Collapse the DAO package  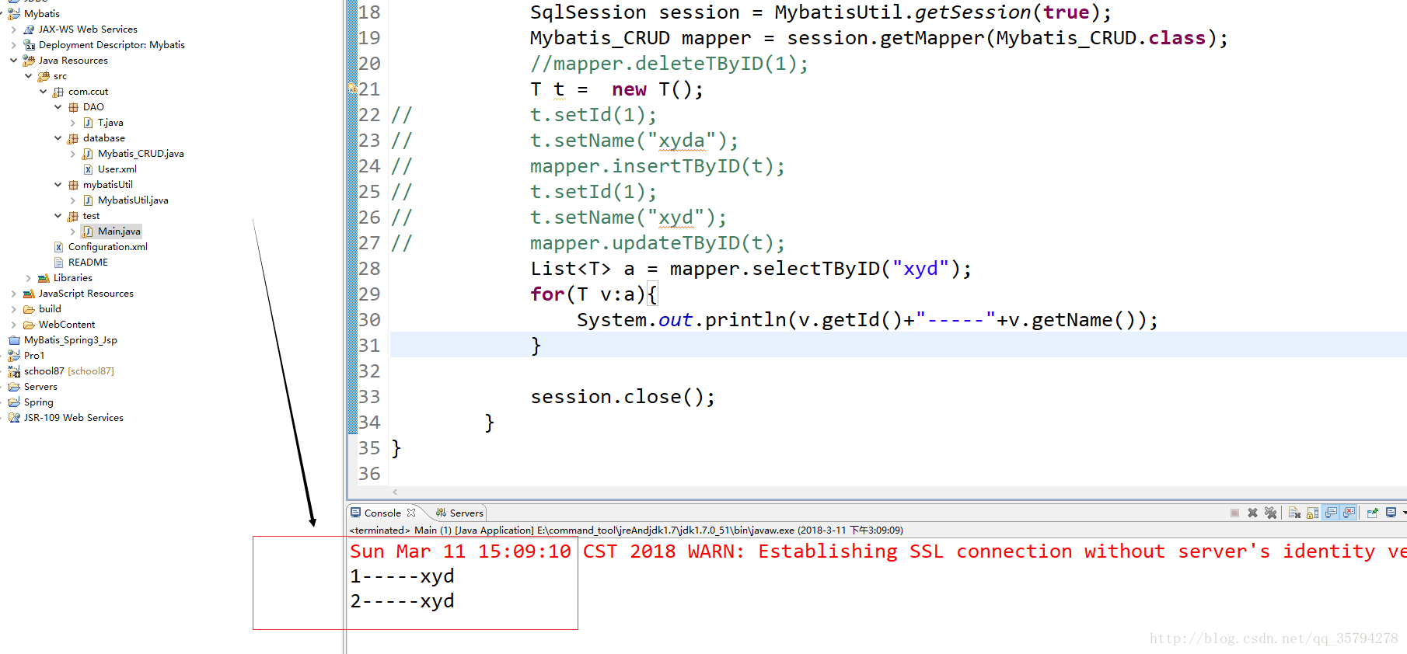pyautogui.click(x=58, y=107)
